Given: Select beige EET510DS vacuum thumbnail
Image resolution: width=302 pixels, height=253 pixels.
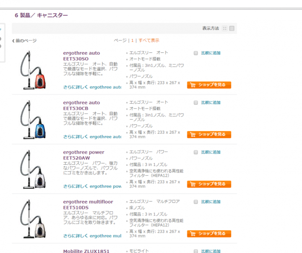Looking at the screenshot, I should pyautogui.click(x=33, y=219).
